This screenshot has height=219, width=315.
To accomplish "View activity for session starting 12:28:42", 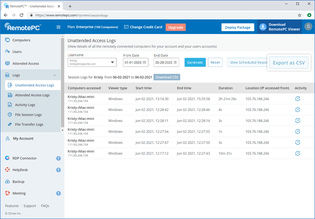I will (298, 110).
